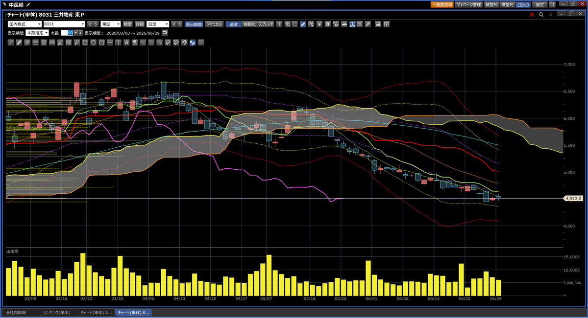Click the 4,513.0 current price label
Viewport: 588px width, 318px height.
pyautogui.click(x=573, y=199)
